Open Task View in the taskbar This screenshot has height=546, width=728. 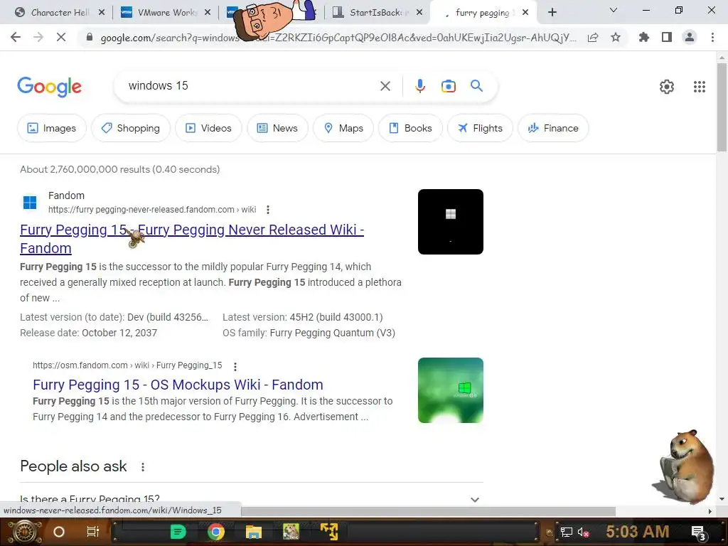pos(93,532)
